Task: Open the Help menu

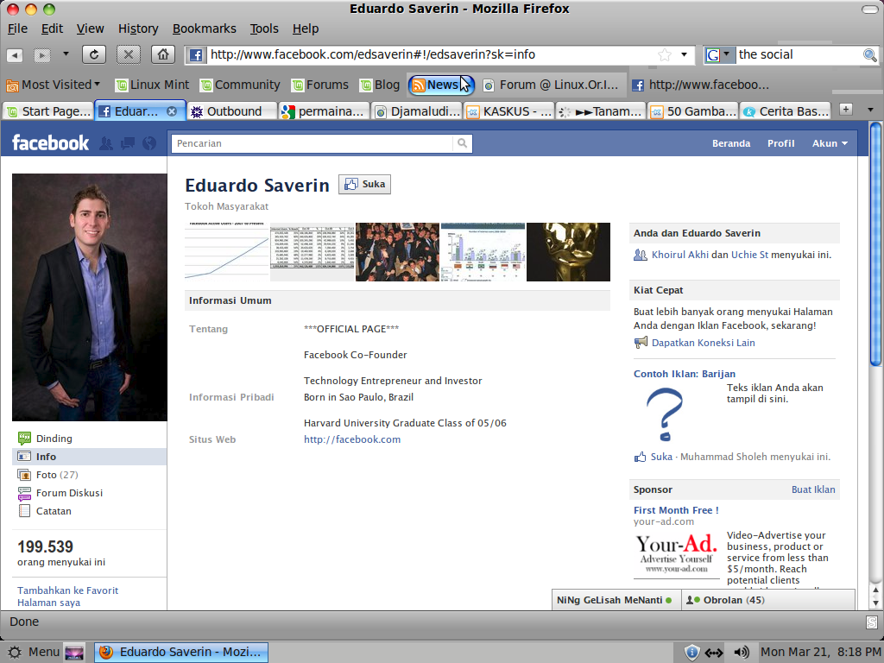Action: (306, 28)
